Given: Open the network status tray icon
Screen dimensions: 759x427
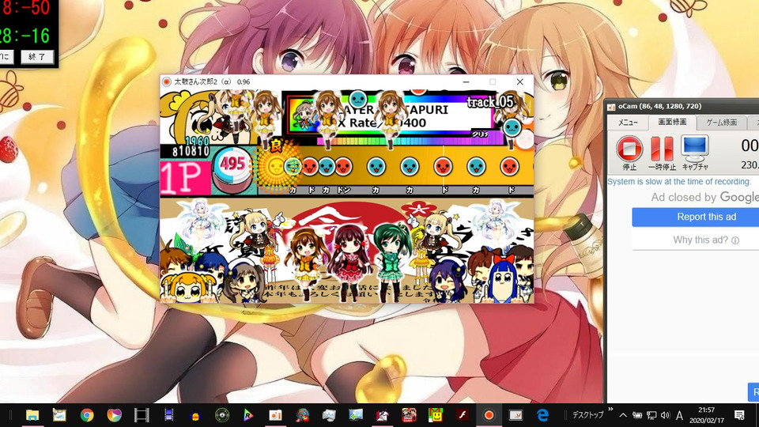Looking at the screenshot, I should pyautogui.click(x=651, y=415).
